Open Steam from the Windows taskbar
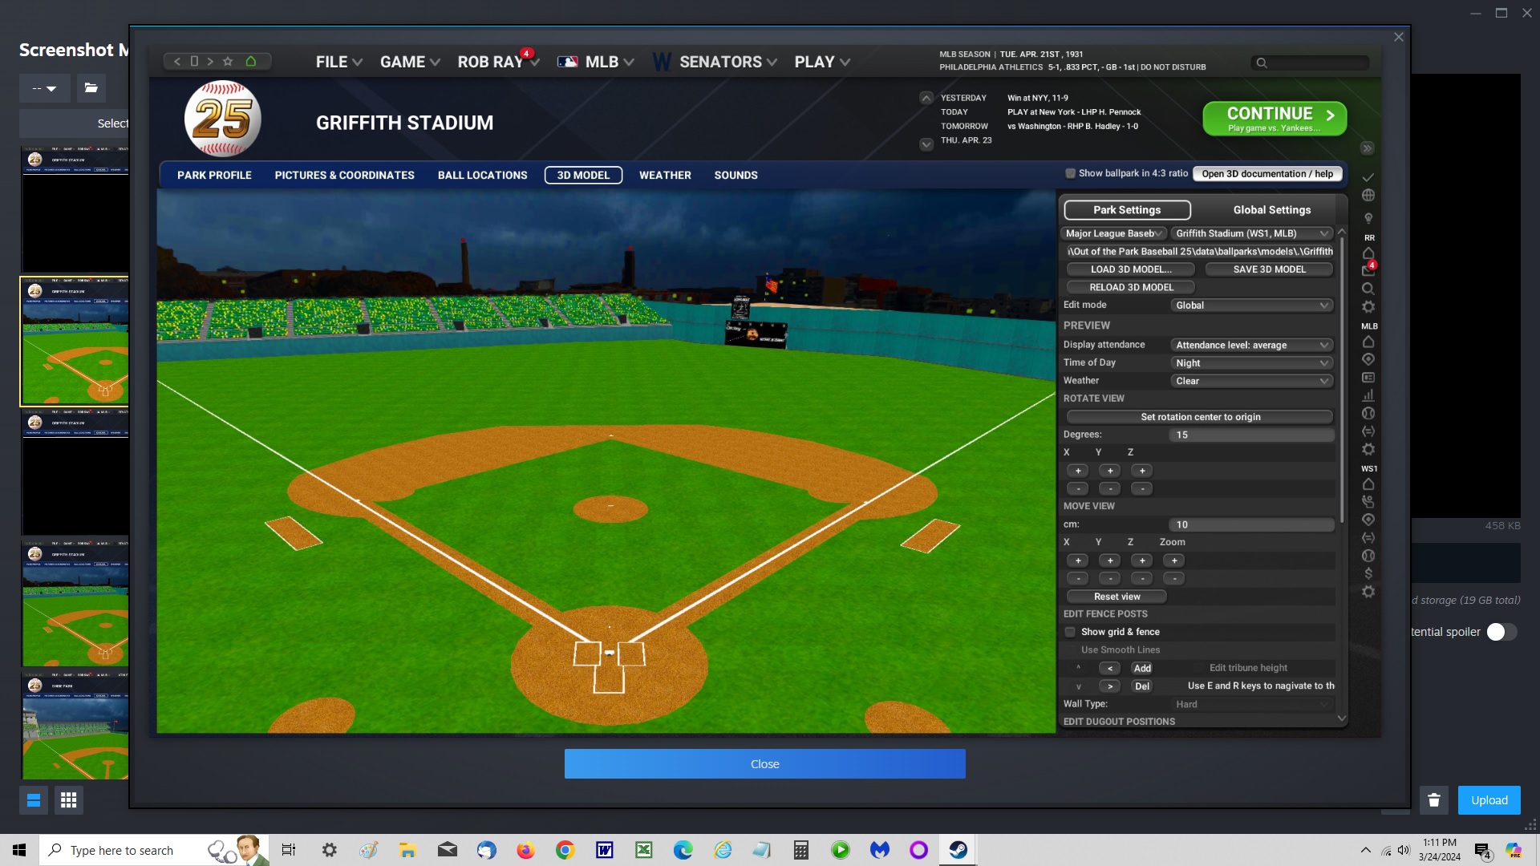 [x=958, y=850]
